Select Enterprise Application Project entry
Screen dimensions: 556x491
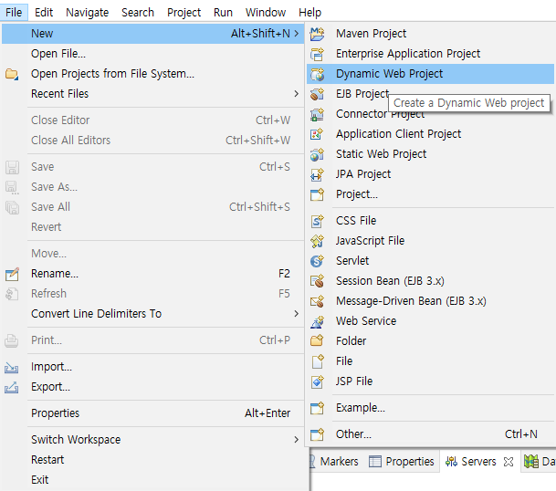[431, 54]
